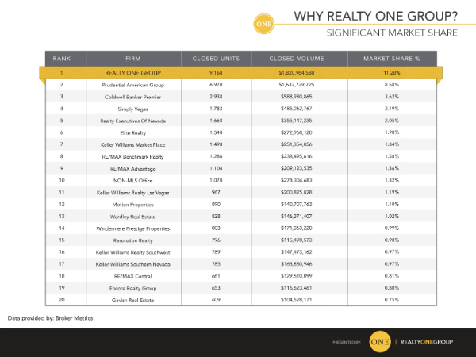Select the Keller Williams Realty Southwest name
Viewport: 476px width, 357px height.
pyautogui.click(x=133, y=252)
